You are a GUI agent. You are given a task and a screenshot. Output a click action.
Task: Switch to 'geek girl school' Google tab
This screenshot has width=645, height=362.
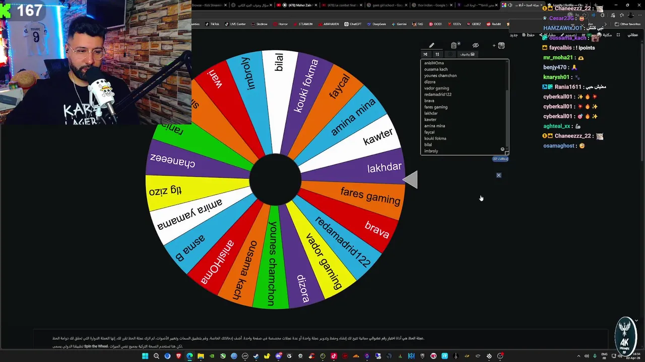pos(386,5)
